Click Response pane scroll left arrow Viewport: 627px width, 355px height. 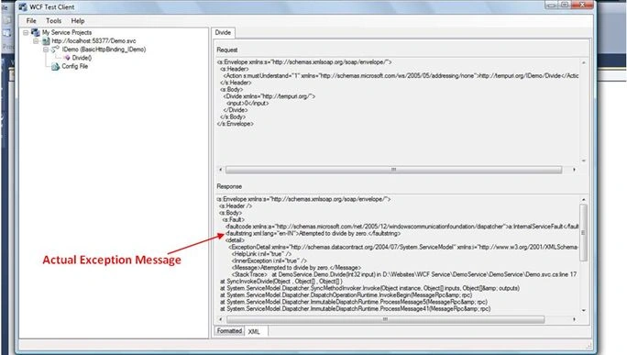[x=220, y=319]
